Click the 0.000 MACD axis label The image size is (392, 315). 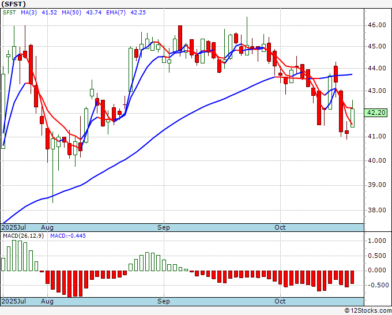coord(377,271)
